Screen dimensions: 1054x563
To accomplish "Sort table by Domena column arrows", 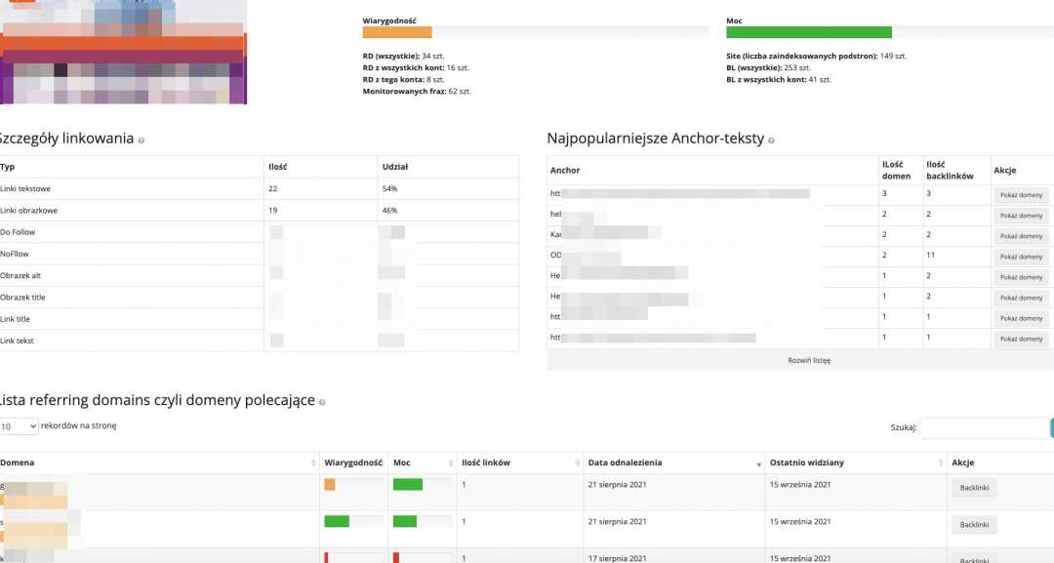I will [313, 463].
